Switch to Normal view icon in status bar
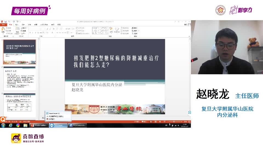This screenshot has height=148, width=263. [151, 121]
